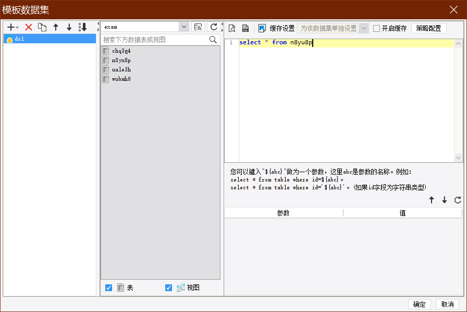Refresh parameters above the parameter table
The height and width of the screenshot is (312, 467).
(x=458, y=200)
